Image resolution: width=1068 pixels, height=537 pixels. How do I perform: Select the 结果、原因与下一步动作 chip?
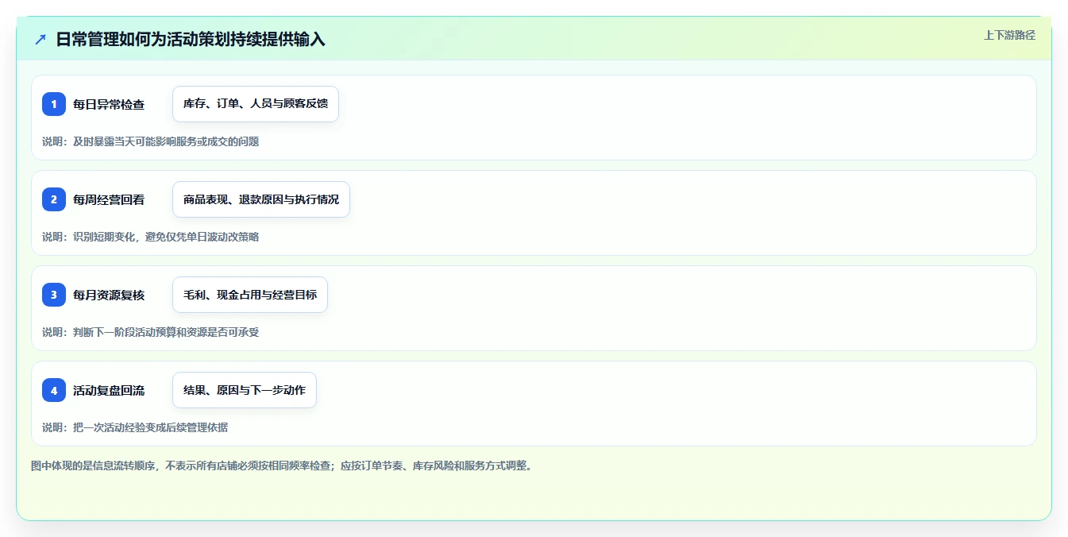(245, 390)
